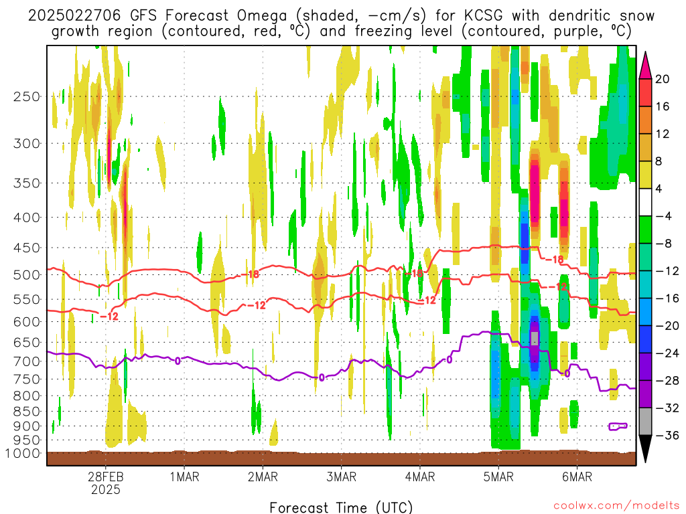Click the 4MAR time axis label

(x=420, y=477)
